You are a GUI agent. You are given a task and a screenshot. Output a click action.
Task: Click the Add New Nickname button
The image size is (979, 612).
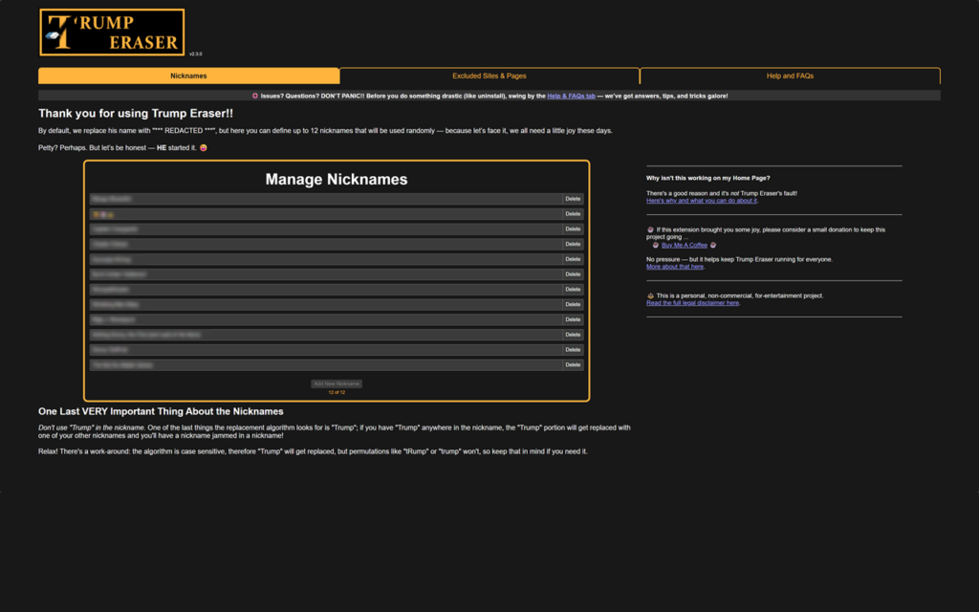pos(337,384)
